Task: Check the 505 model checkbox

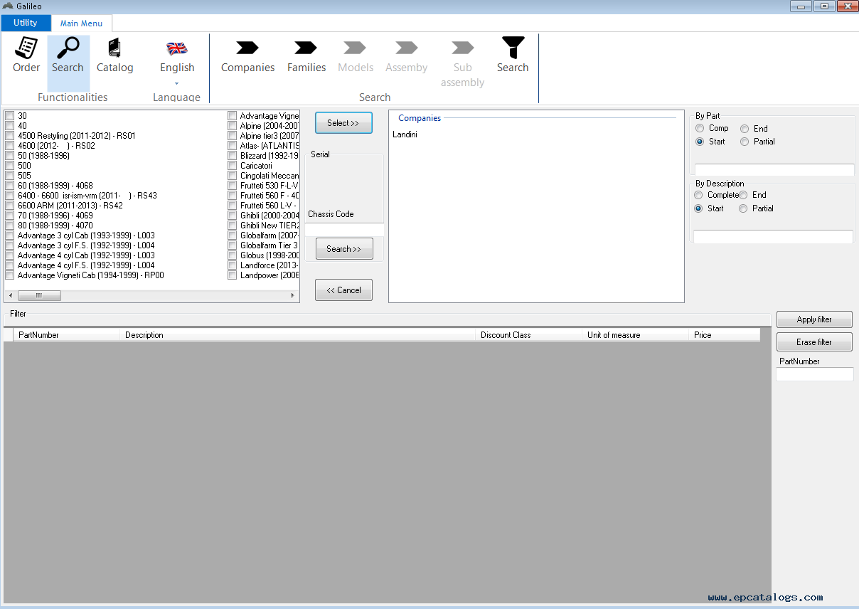Action: coord(10,176)
